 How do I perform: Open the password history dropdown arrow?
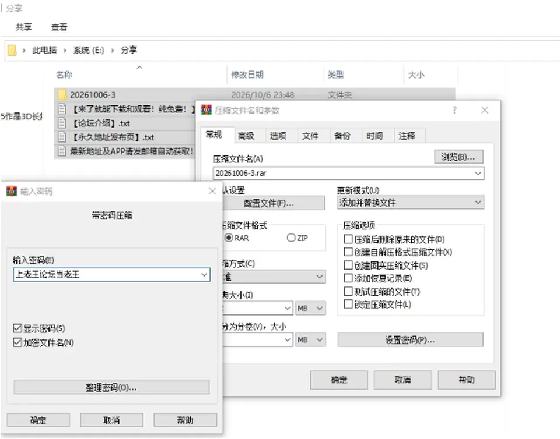(x=204, y=274)
